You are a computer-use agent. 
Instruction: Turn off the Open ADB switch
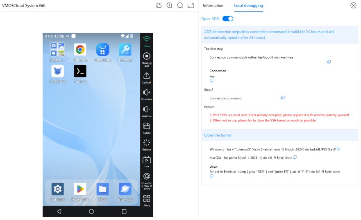(x=228, y=19)
